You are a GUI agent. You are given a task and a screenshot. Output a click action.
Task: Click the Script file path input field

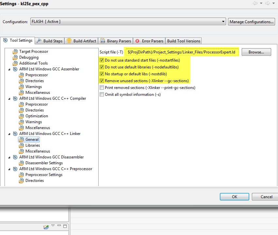pyautogui.click(x=182, y=52)
